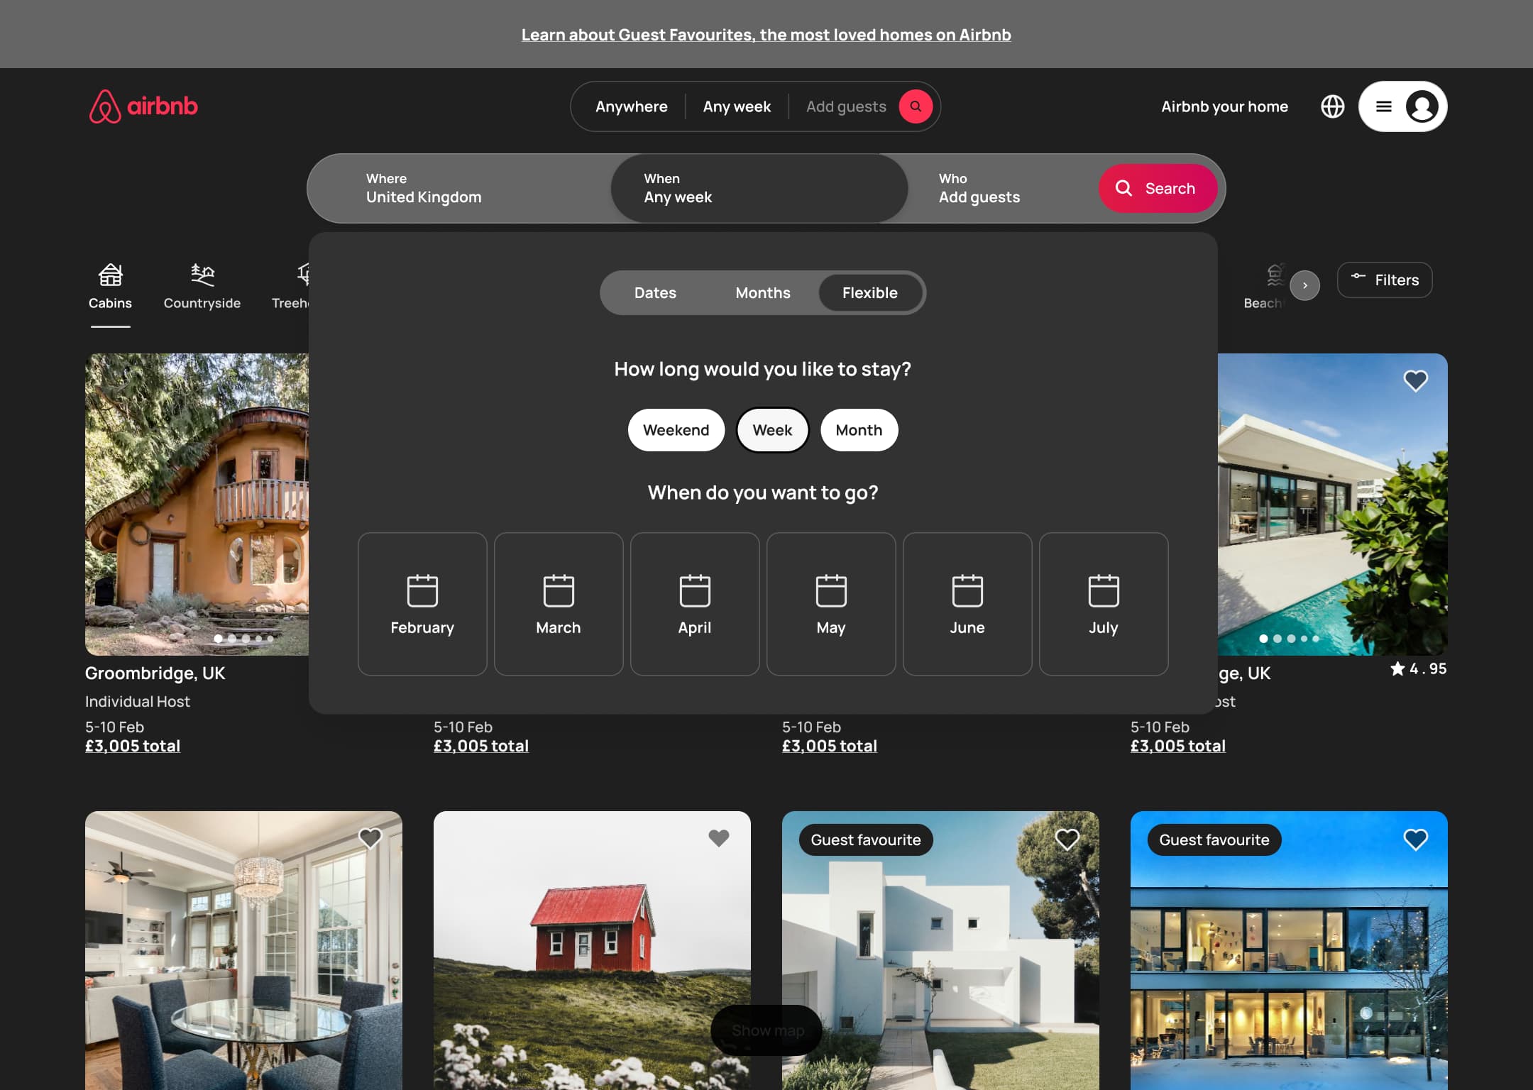Switch to the Flexible tab
This screenshot has width=1533, height=1090.
point(870,292)
